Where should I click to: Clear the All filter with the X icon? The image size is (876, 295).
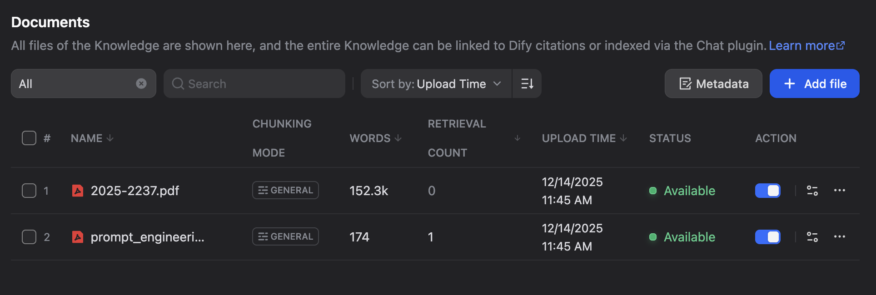tap(141, 84)
